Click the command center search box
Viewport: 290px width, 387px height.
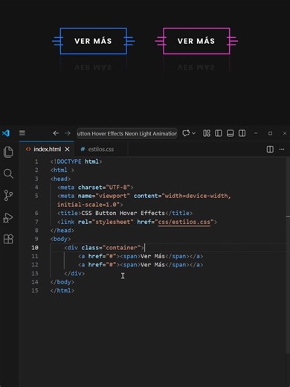127,133
